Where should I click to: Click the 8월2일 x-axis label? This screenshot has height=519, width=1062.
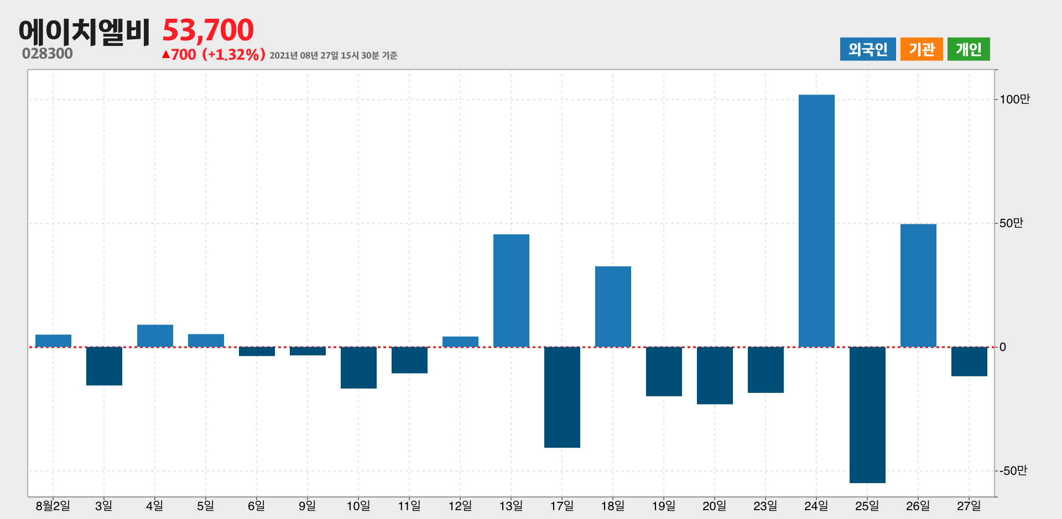pyautogui.click(x=53, y=506)
